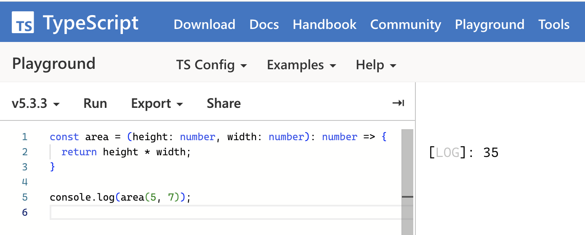
Task: Open the Export dropdown
Action: (x=157, y=103)
